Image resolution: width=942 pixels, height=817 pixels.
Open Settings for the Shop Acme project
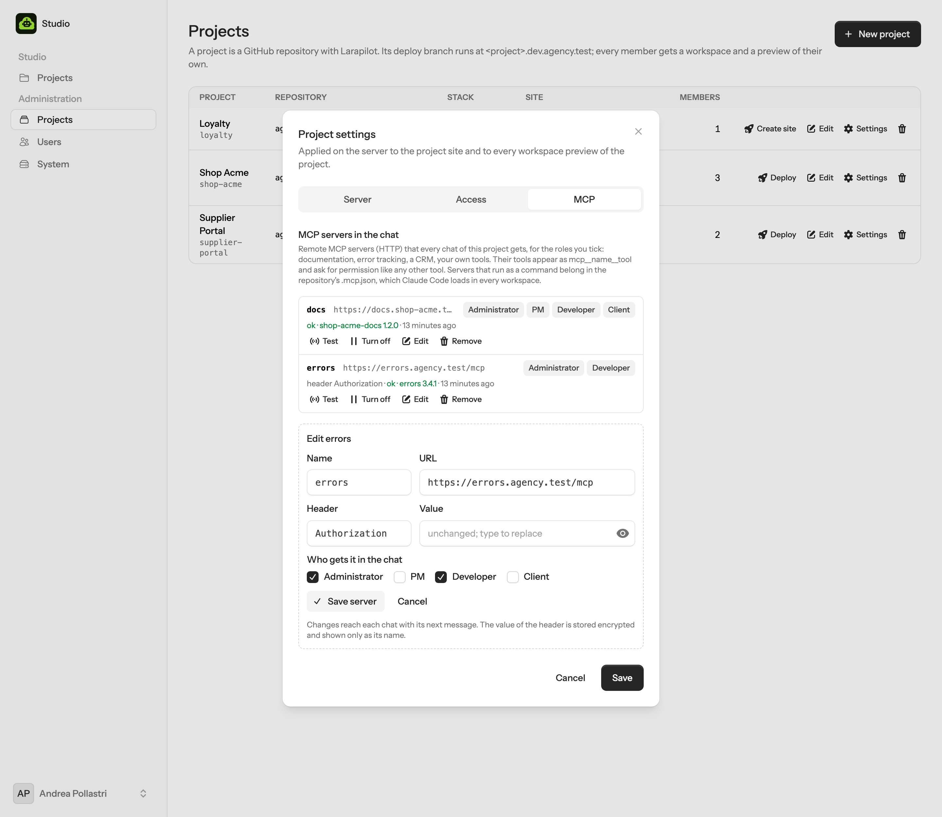pyautogui.click(x=865, y=178)
